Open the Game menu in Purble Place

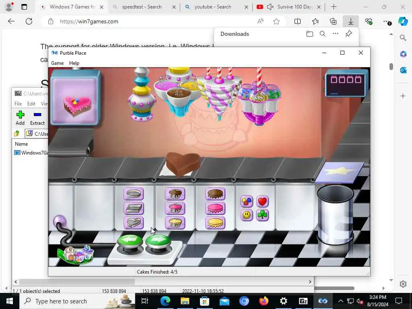pos(57,63)
